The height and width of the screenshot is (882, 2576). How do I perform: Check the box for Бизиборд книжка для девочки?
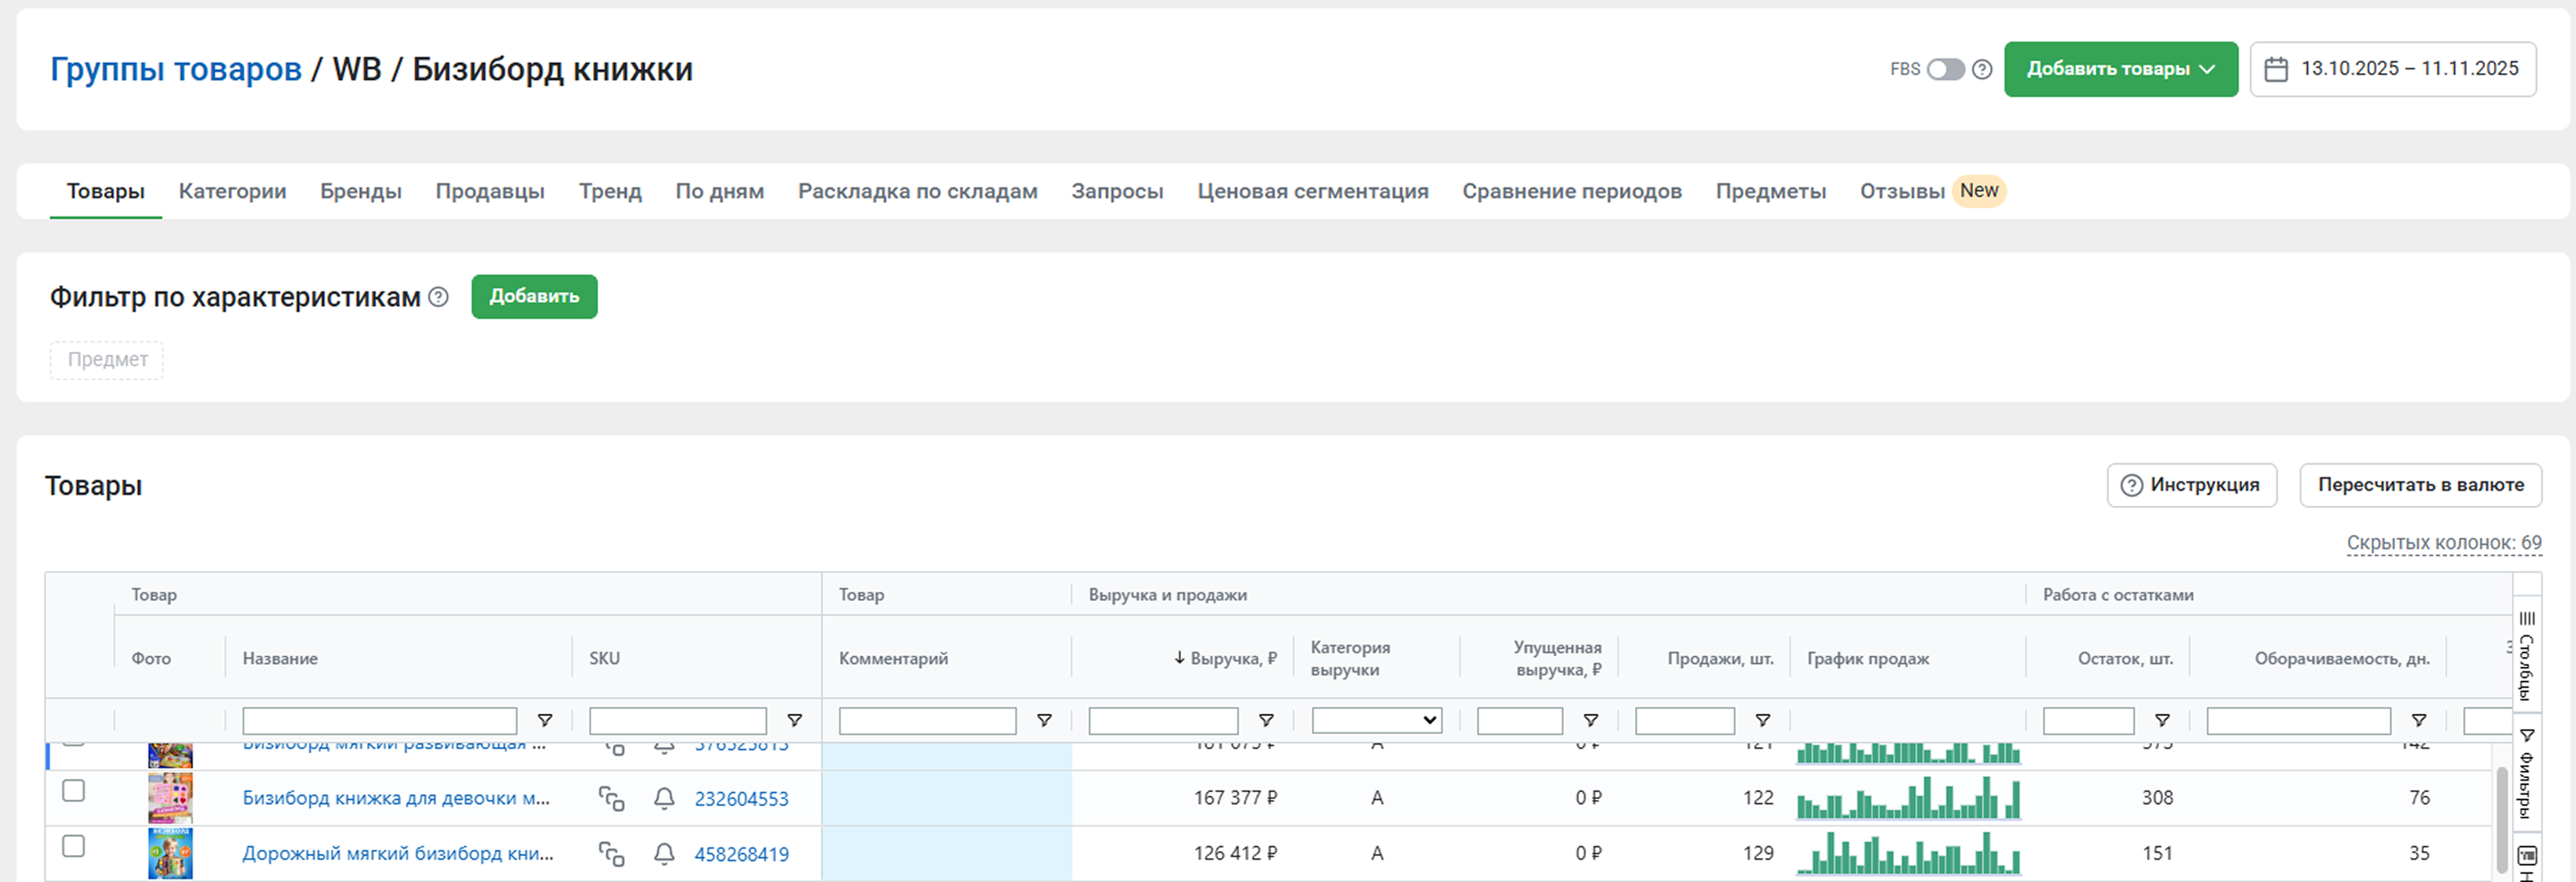[x=73, y=791]
